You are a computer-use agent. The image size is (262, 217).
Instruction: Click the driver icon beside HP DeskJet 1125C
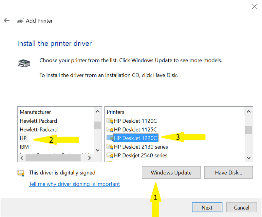110,130
